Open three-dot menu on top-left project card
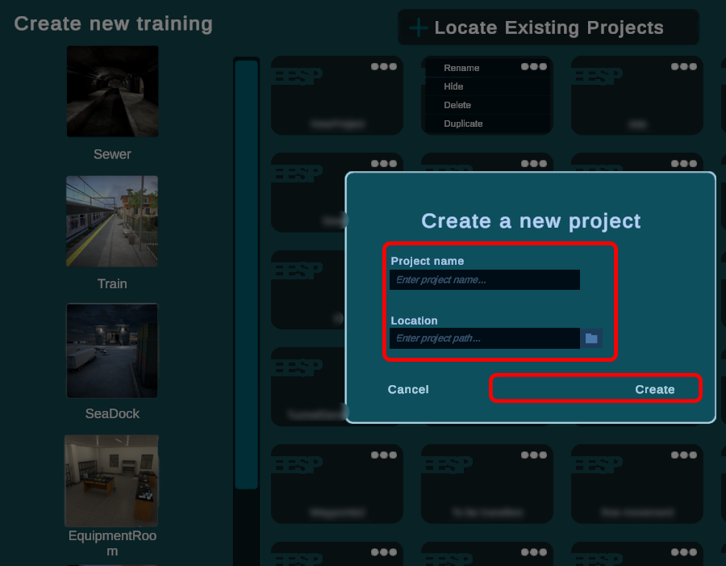This screenshot has width=726, height=566. (x=384, y=67)
